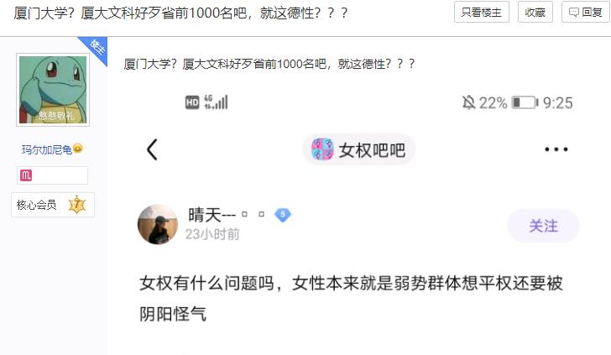Open the Squirtle avatar of the poster
611x355 pixels.
[53, 90]
